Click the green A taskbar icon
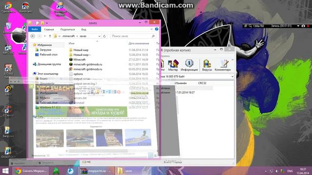The width and height of the screenshot is (312, 175). (56, 171)
